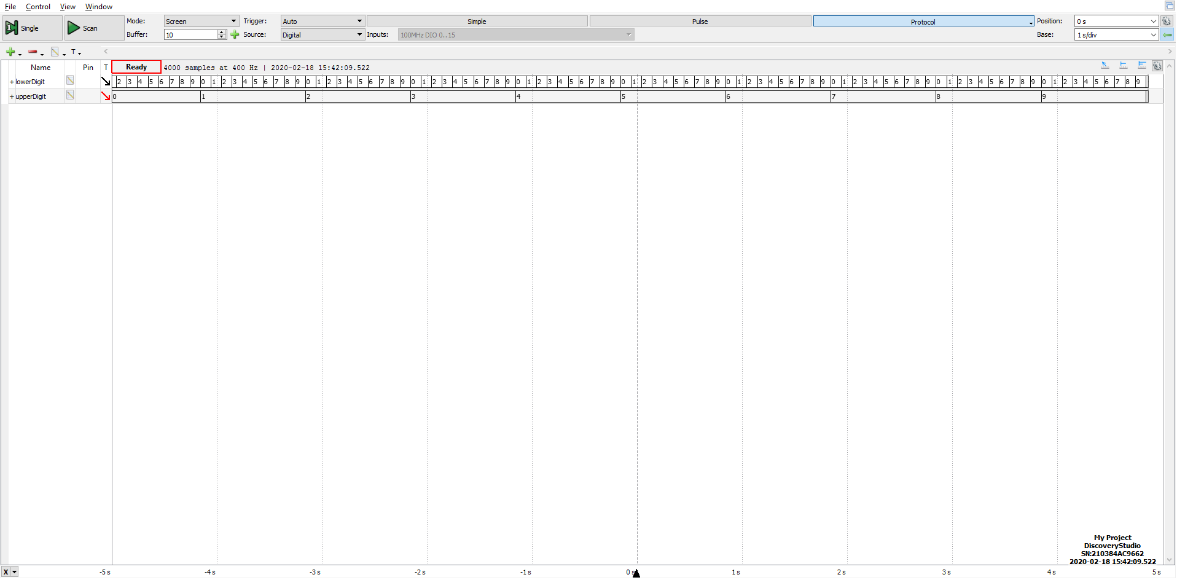Viewport: 1177px width, 580px height.
Task: Add a new buffer with green plus
Action: coord(235,35)
